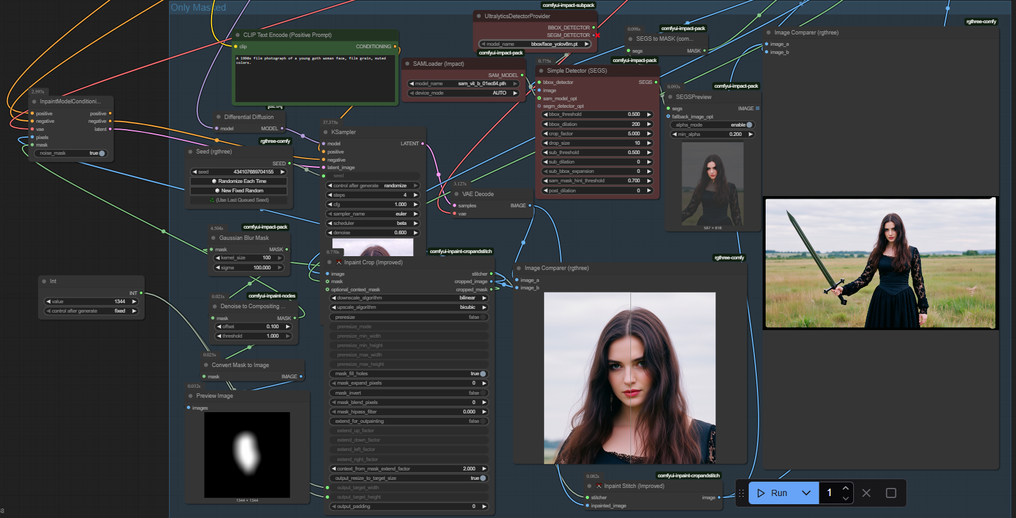Open the downscale_algorithm dropdown
Screen dimensions: 1016x518
409,298
